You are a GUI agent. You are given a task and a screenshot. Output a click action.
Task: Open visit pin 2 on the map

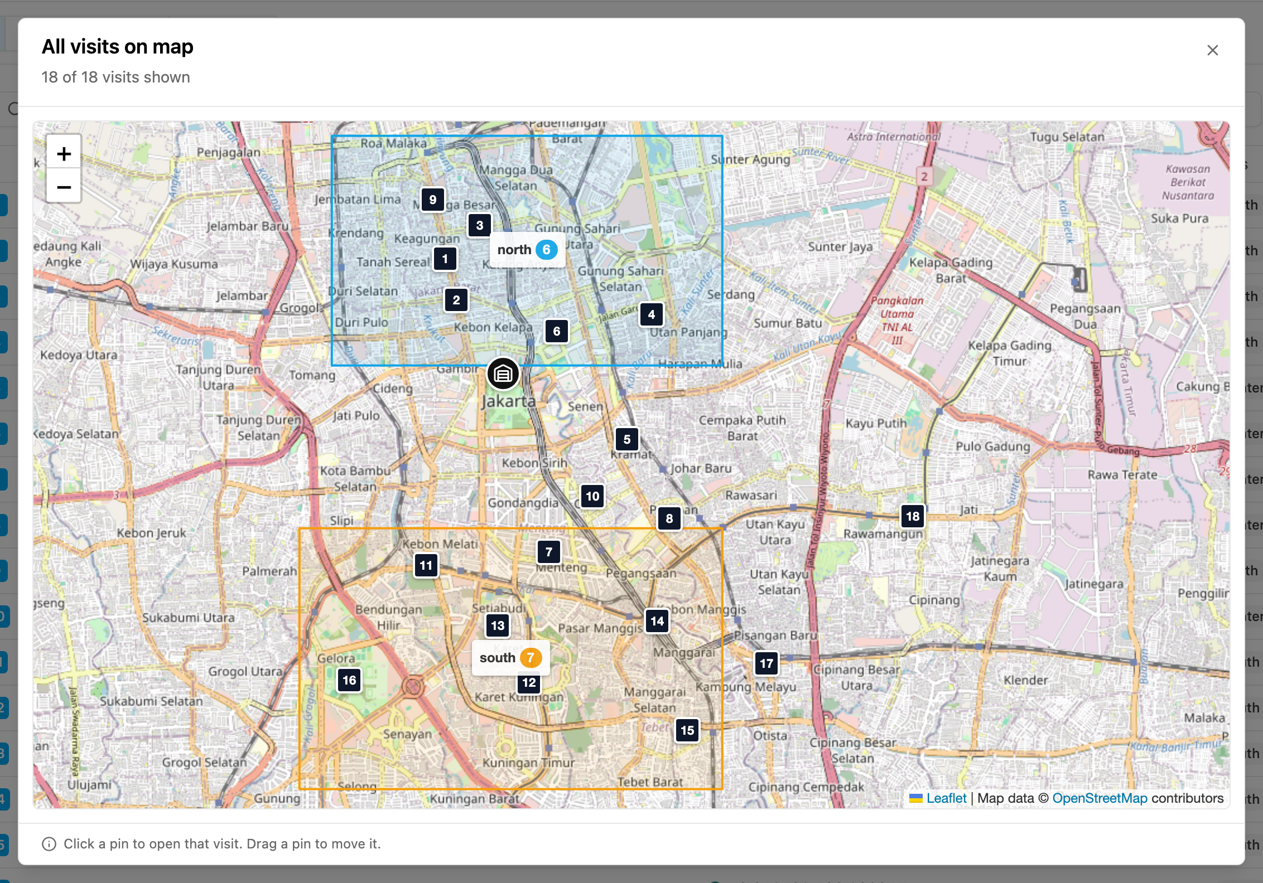coord(456,300)
